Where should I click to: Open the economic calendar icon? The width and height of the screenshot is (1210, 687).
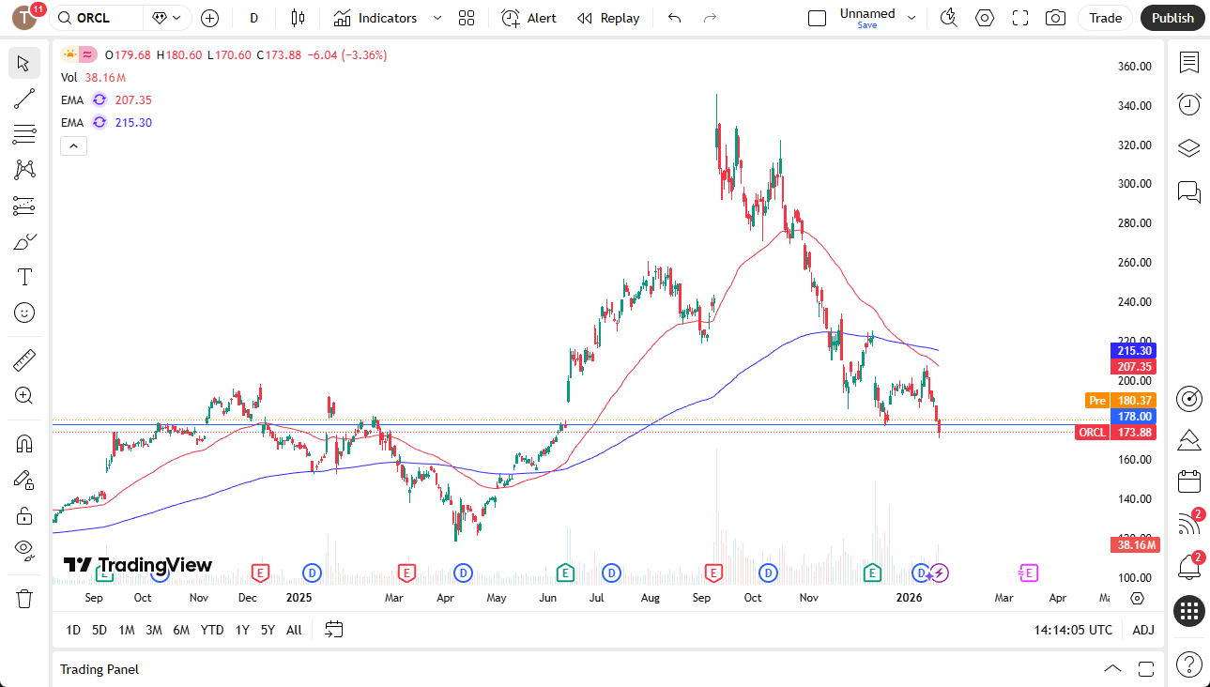coord(1189,481)
